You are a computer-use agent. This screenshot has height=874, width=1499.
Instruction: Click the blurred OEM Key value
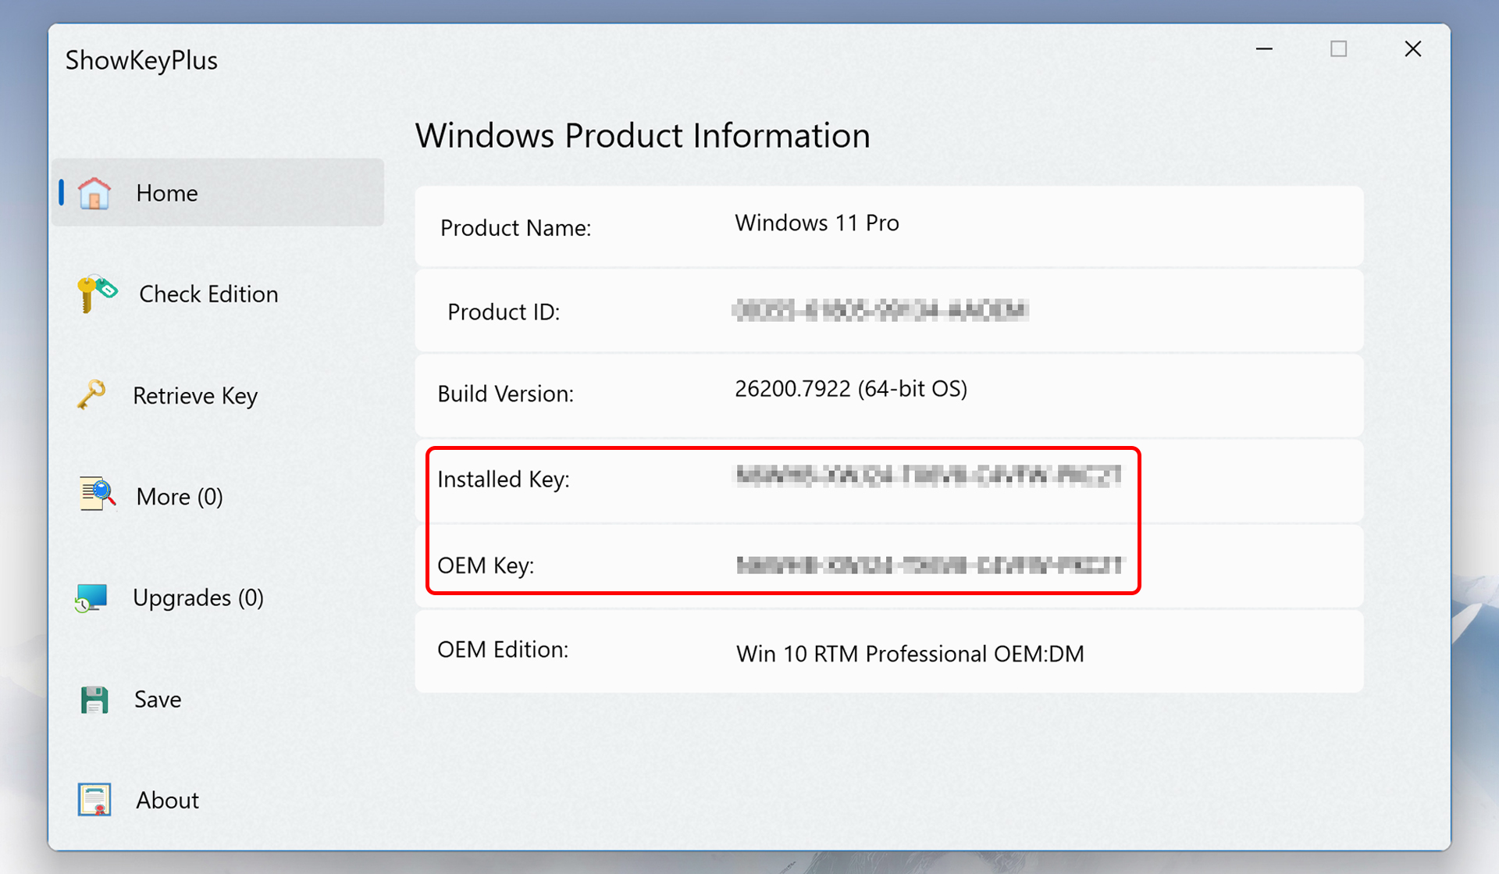929,565
